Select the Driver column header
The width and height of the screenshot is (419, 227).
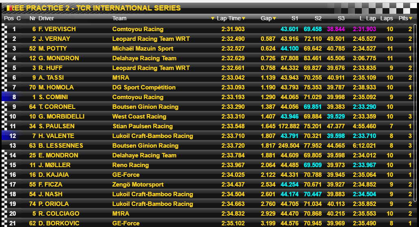tap(46, 18)
